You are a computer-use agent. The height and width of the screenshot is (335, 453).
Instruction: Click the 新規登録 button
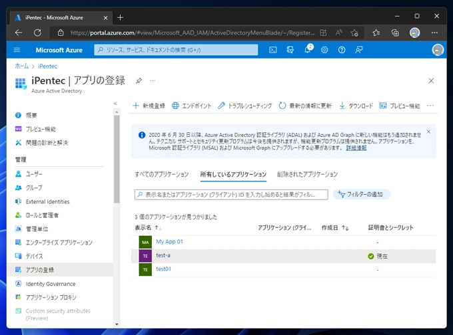click(149, 106)
